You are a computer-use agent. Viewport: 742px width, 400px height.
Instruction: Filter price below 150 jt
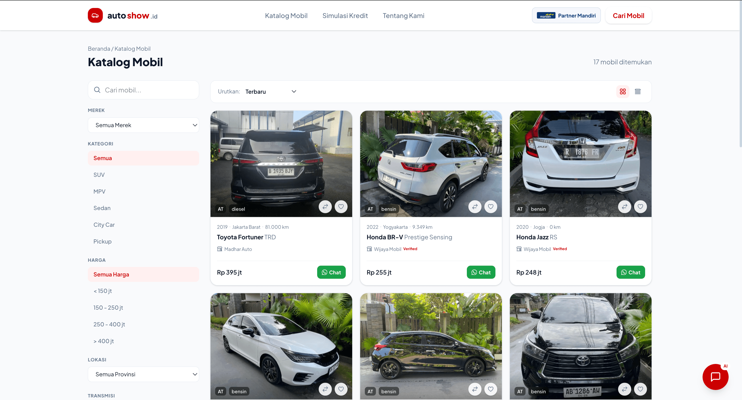point(144,291)
